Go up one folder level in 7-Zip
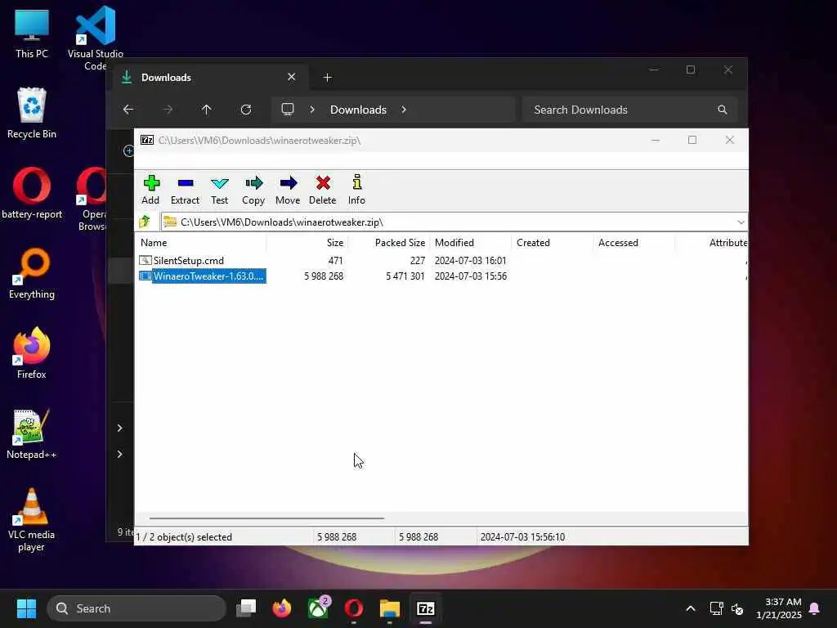This screenshot has width=837, height=628. [145, 222]
